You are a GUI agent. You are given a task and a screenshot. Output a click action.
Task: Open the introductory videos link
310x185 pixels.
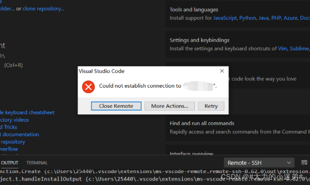pos(14,120)
